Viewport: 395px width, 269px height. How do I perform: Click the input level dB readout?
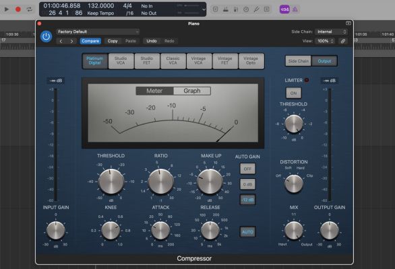pos(56,81)
